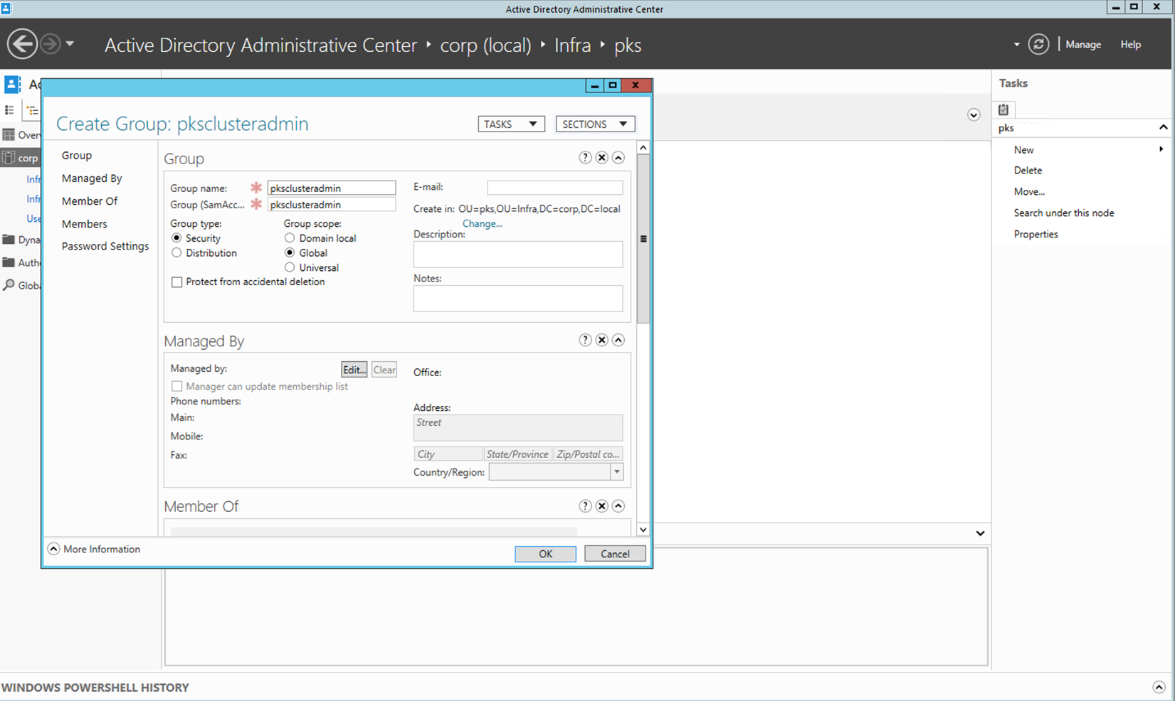Click help icon of Group section
Viewport: 1175px width, 701px height.
[585, 158]
